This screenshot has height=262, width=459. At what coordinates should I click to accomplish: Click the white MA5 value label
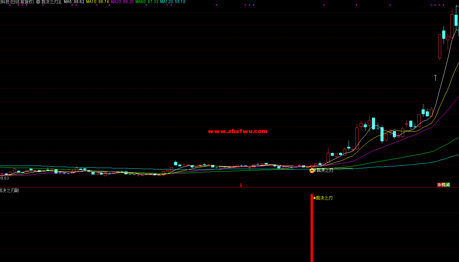[x=74, y=2]
